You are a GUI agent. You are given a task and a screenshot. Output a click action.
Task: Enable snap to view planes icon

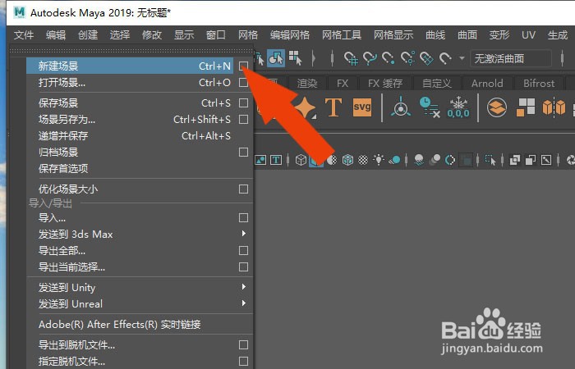coord(426,58)
